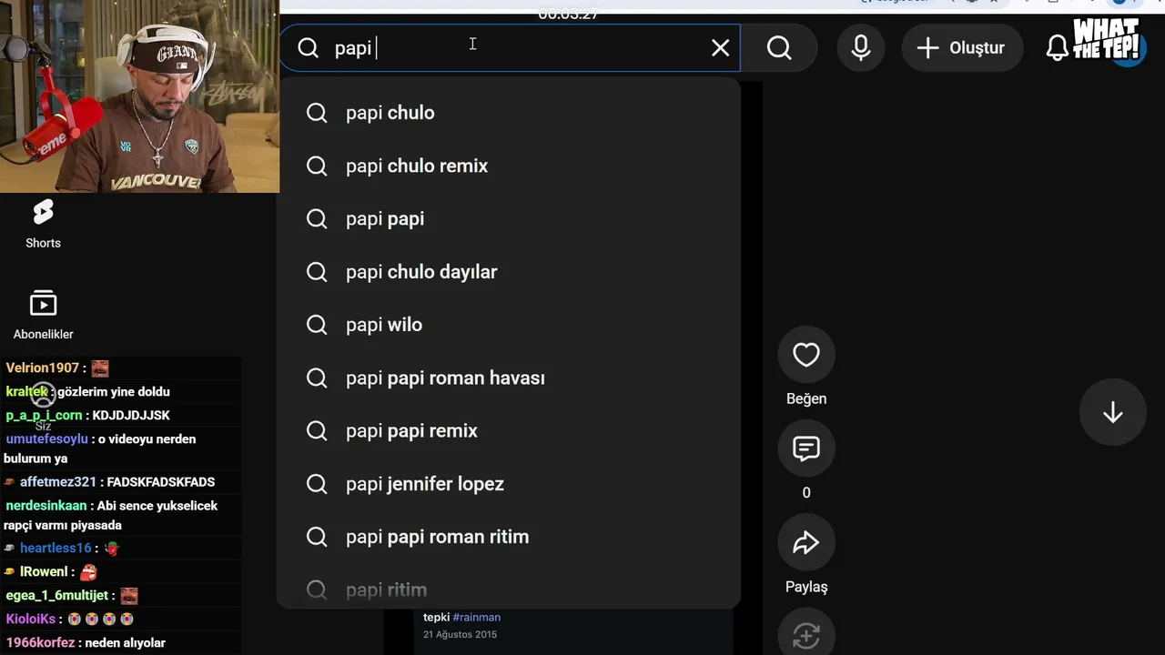
Task: Start voice search with the microphone icon
Action: point(860,48)
